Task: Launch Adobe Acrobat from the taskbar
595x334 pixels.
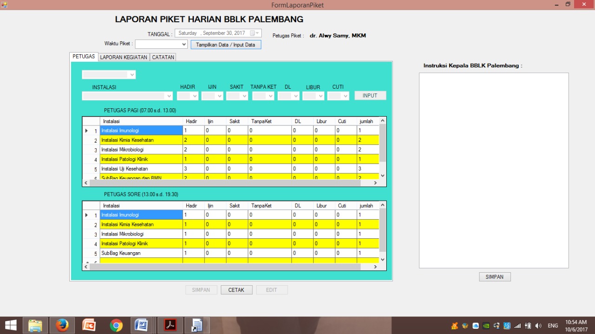Action: 169,325
